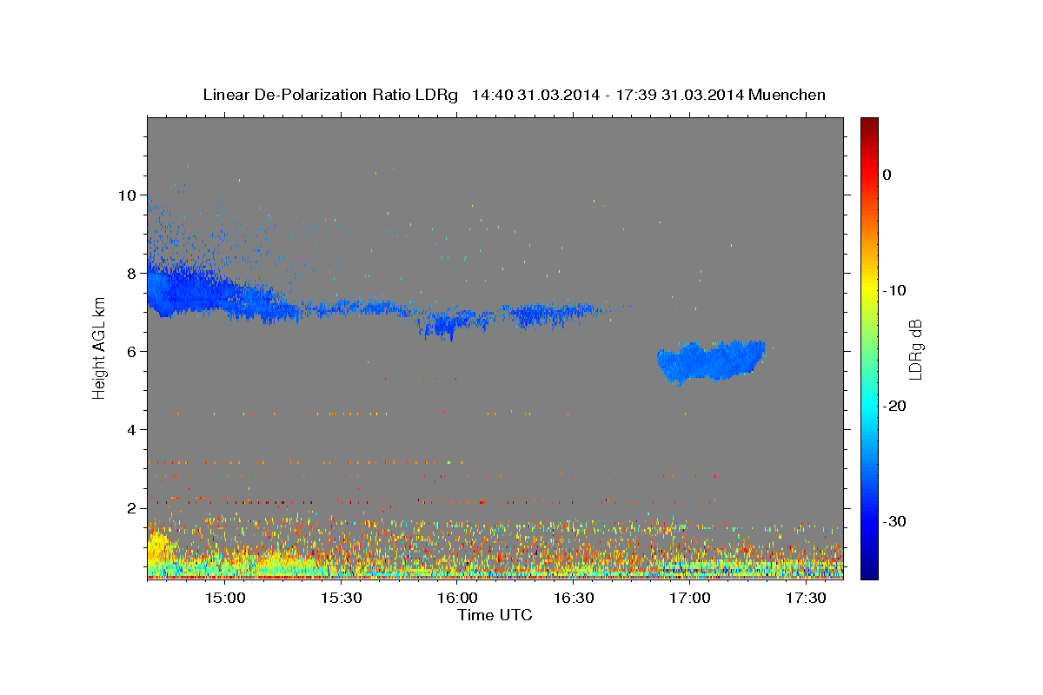Click the 15:30 time tick label
The height and width of the screenshot is (695, 1043).
click(341, 598)
